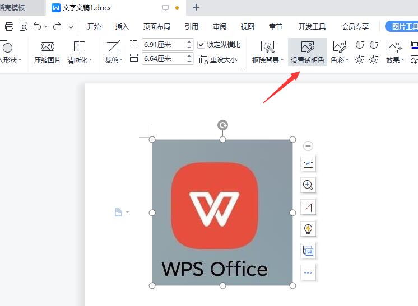
Task: Undo the last action
Action: point(38,27)
